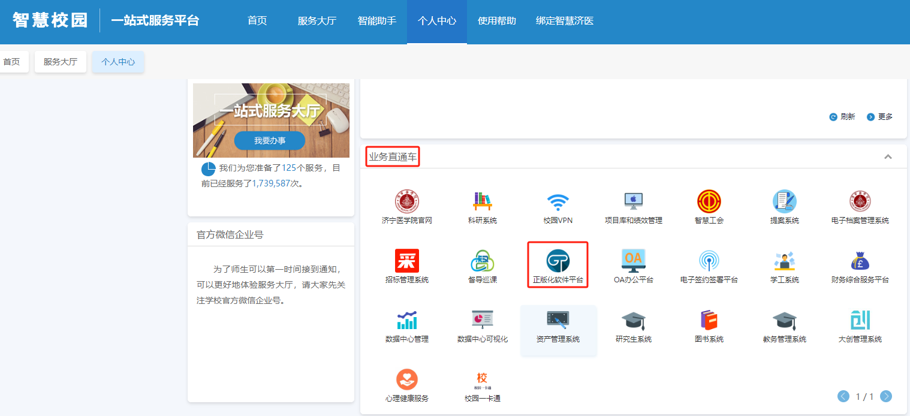This screenshot has height=416, width=910.
Task: Open 项目库和绩效管理 monitor icon
Action: point(634,201)
